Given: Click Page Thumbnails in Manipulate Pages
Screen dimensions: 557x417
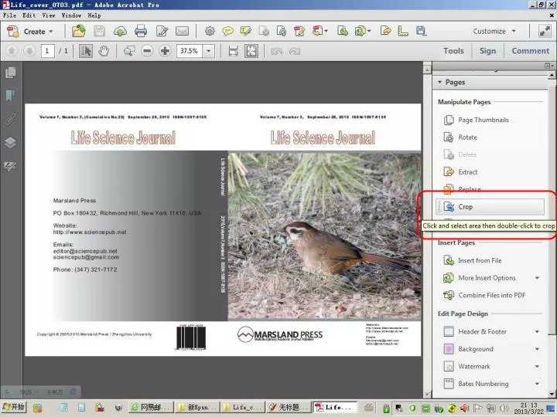Looking at the screenshot, I should pos(477,120).
